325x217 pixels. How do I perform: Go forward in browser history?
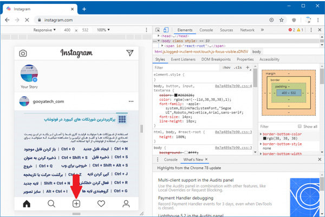[x=17, y=20]
